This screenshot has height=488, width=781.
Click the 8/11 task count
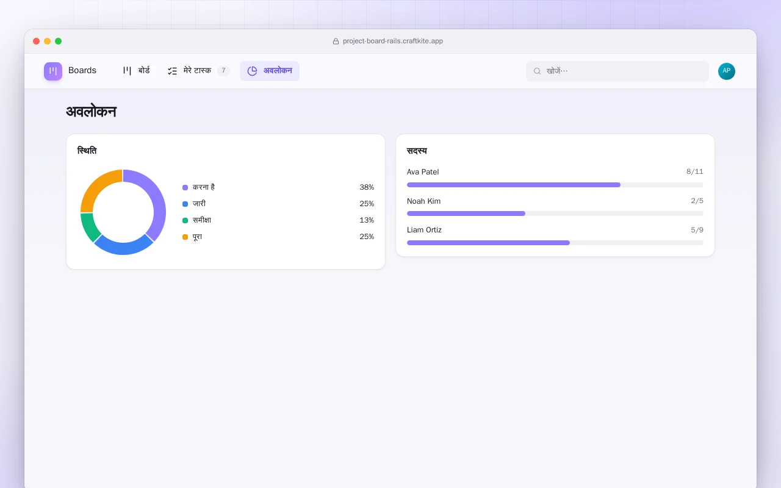pyautogui.click(x=695, y=172)
